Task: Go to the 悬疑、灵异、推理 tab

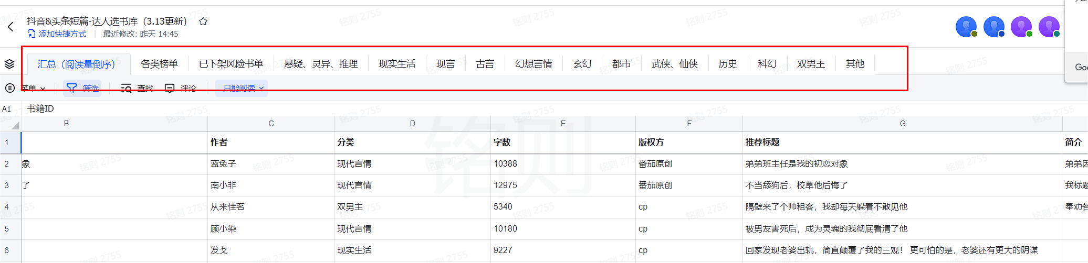Action: (321, 64)
